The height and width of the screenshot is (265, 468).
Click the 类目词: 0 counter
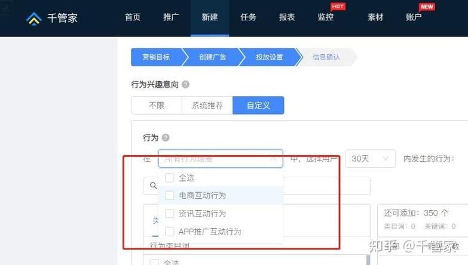tap(399, 227)
